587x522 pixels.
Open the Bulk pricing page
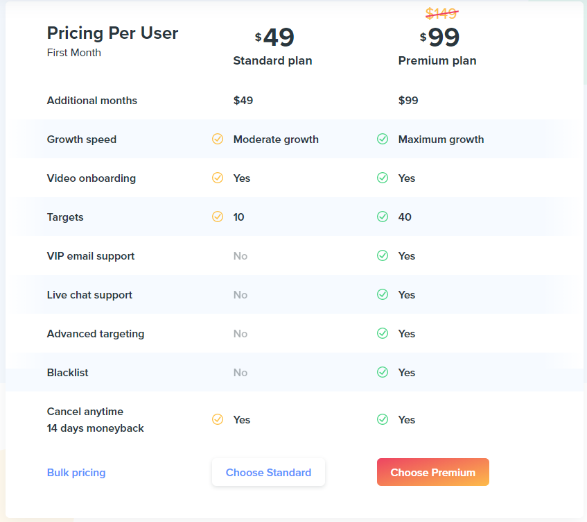(x=76, y=472)
